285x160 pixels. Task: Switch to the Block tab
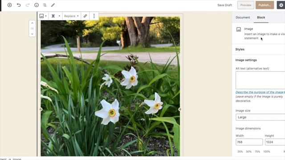pyautogui.click(x=261, y=17)
